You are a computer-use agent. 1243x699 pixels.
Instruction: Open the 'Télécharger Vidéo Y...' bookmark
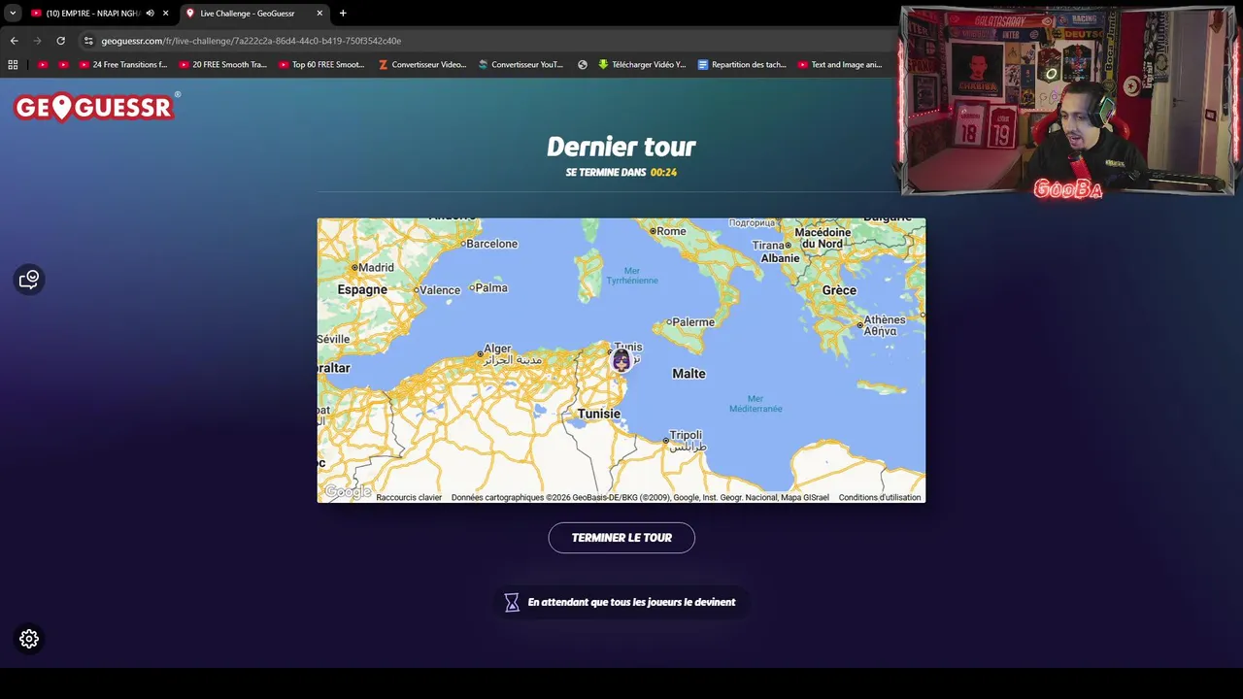642,65
